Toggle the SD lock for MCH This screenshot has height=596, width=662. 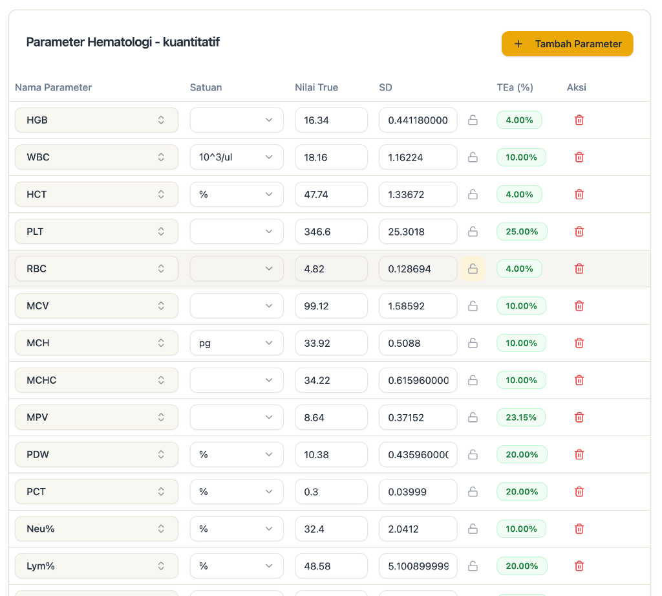(x=473, y=343)
